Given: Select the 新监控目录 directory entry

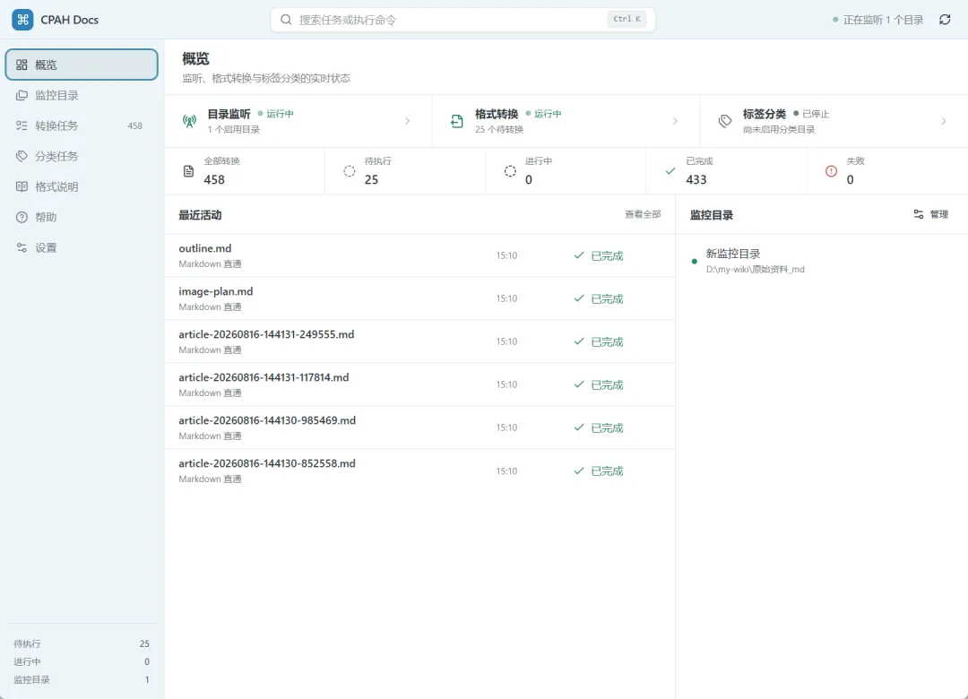Looking at the screenshot, I should 822,261.
